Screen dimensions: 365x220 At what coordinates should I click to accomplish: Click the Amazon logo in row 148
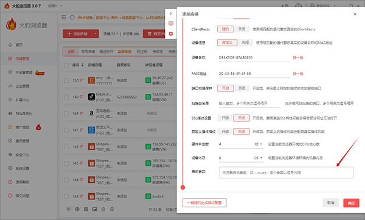91,113
